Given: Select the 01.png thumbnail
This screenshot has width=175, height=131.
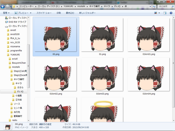Looking at the screenshot, I should pos(102,35).
